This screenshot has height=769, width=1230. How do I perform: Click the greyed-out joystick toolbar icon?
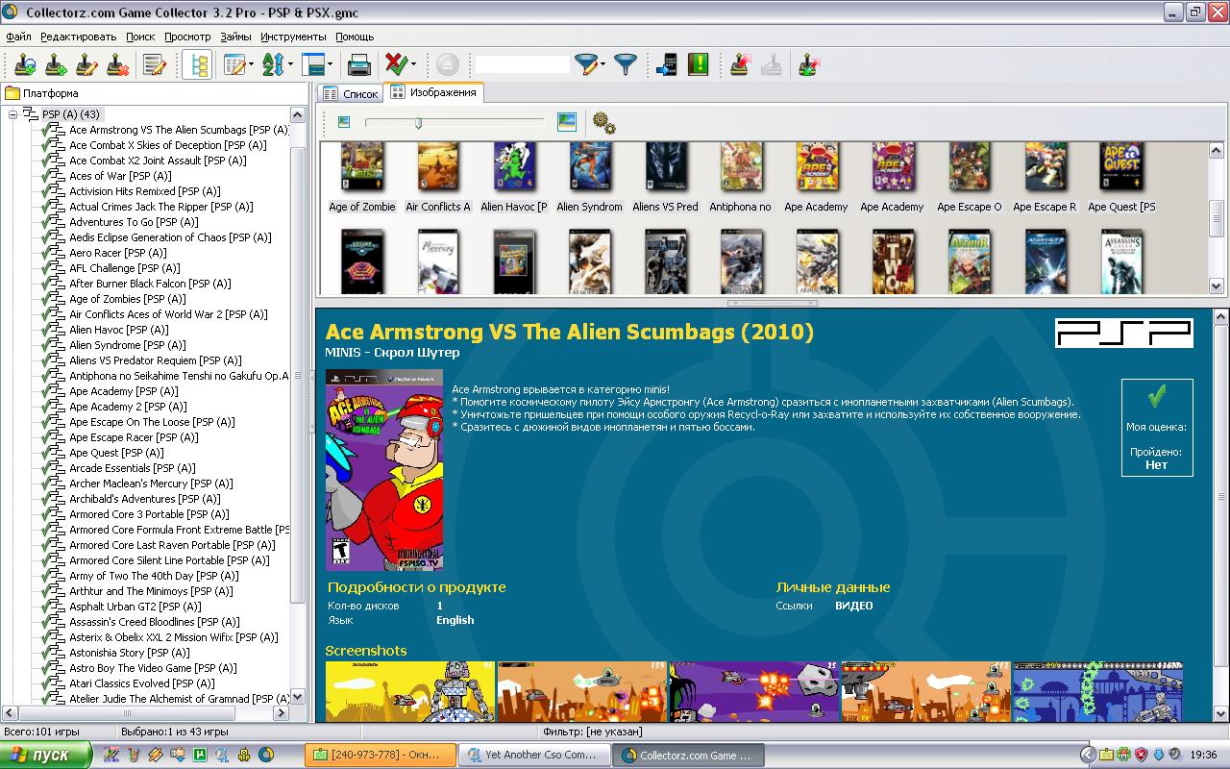point(771,65)
